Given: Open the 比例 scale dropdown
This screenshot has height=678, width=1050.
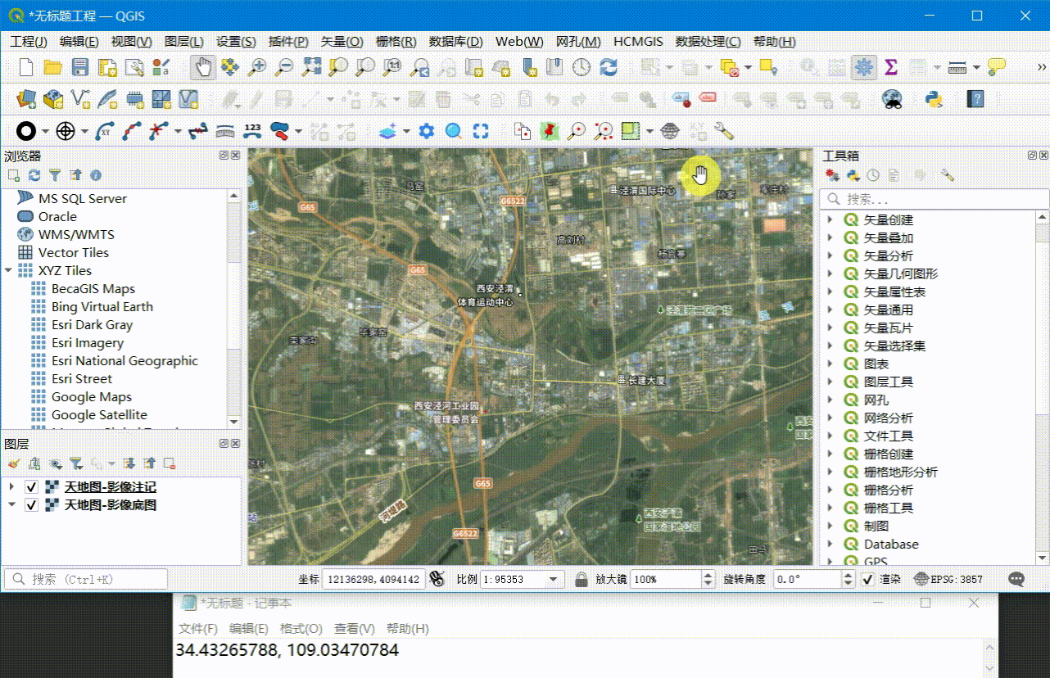Looking at the screenshot, I should pyautogui.click(x=554, y=579).
